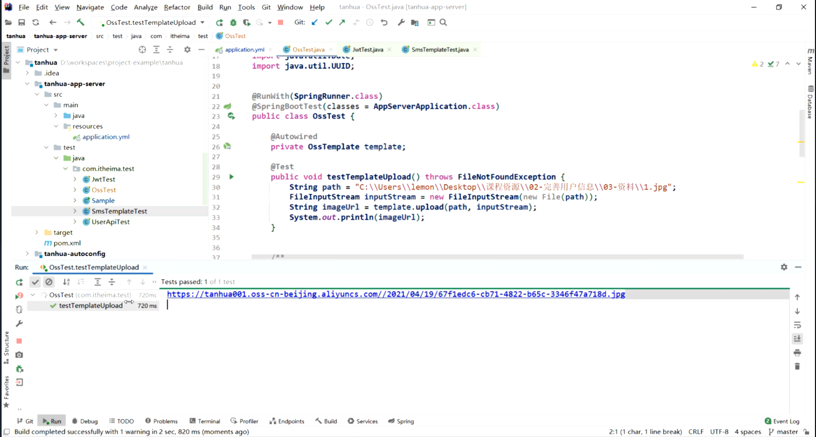Image resolution: width=816 pixels, height=437 pixels.
Task: Select UserApiTest in project tree
Action: point(111,222)
